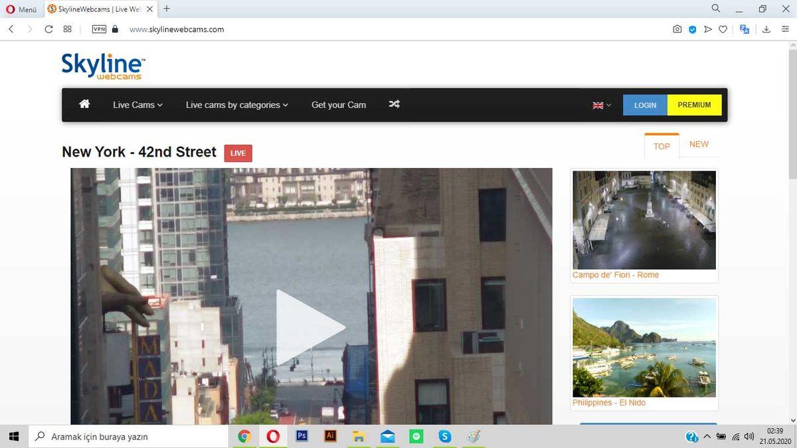Open the Skyline Webcams home icon
This screenshot has width=797, height=448.
(x=84, y=104)
